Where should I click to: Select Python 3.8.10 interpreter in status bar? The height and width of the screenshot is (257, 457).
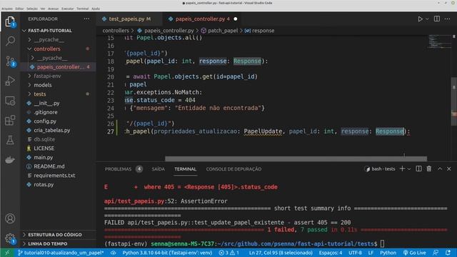(x=167, y=253)
